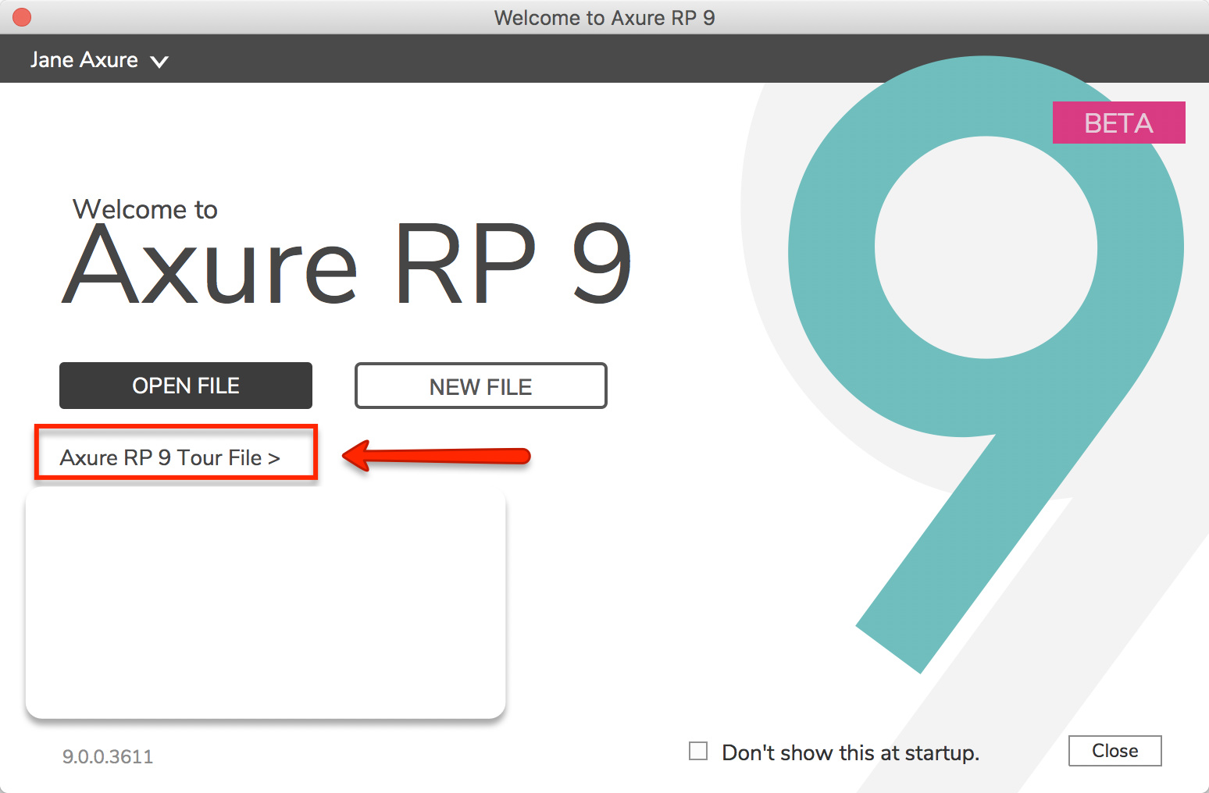This screenshot has width=1209, height=793.
Task: Click the version number 9.0.0.3611
Action: (107, 756)
